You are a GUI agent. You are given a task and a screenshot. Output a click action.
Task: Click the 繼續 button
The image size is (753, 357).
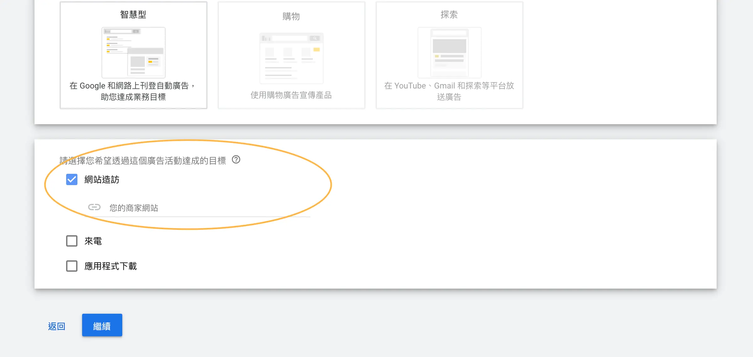click(102, 325)
